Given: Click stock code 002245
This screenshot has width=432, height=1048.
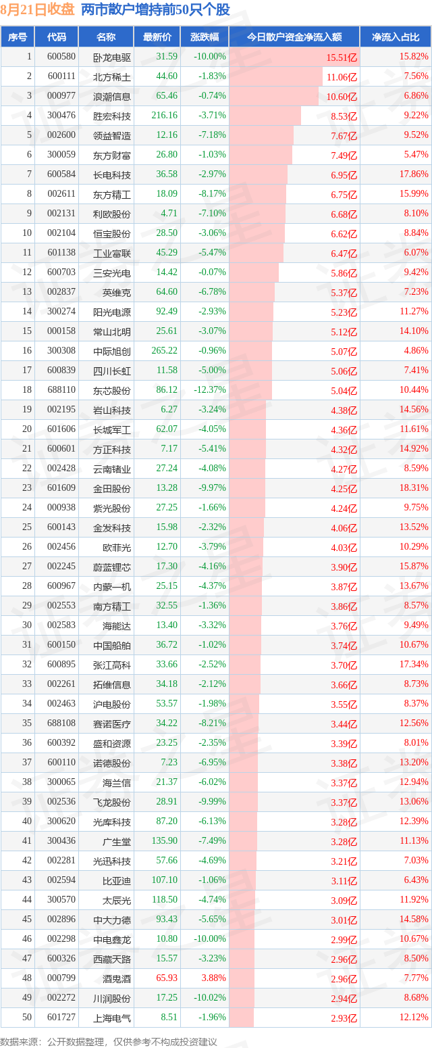Looking at the screenshot, I should (x=61, y=567).
